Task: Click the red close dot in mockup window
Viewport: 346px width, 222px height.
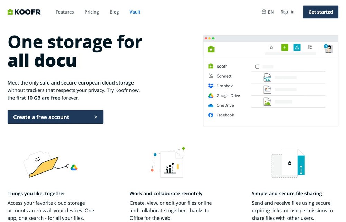Action: (206, 38)
